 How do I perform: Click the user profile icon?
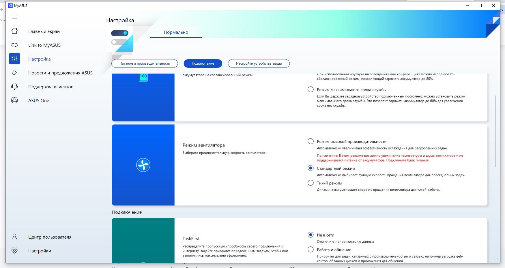pyautogui.click(x=14, y=237)
